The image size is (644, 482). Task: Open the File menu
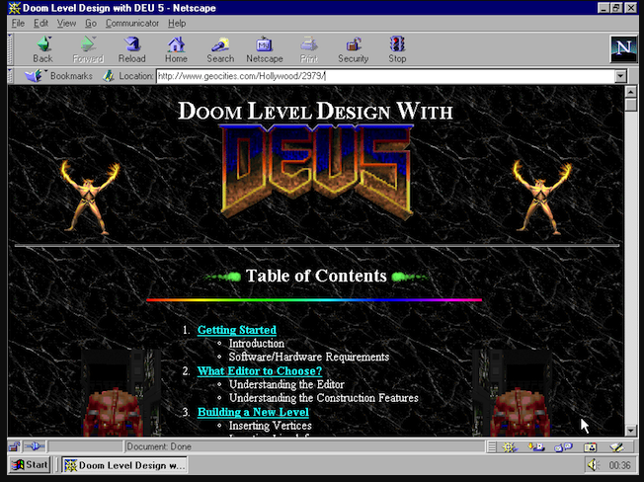[18, 24]
